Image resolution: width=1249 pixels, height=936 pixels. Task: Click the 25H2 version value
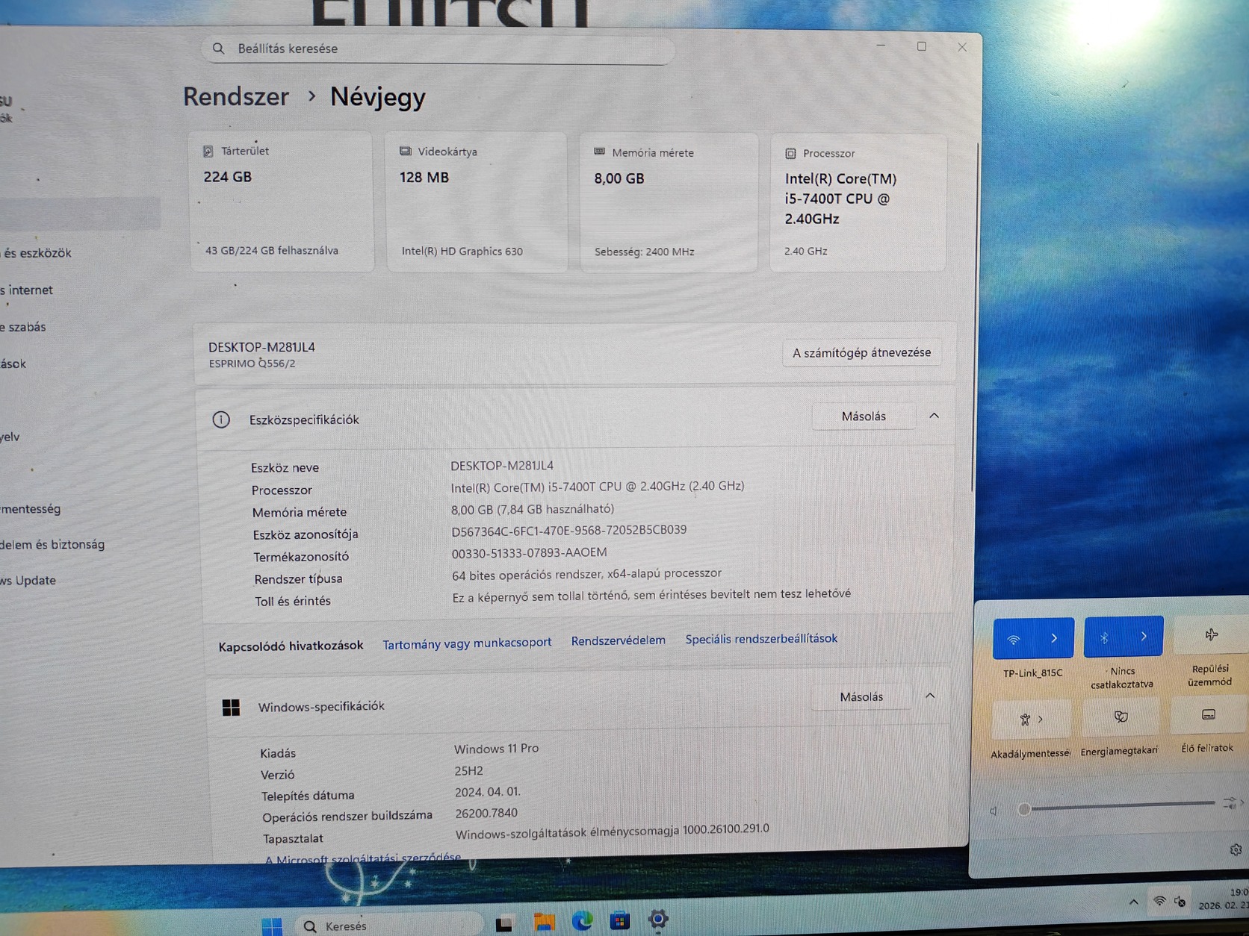pyautogui.click(x=469, y=771)
